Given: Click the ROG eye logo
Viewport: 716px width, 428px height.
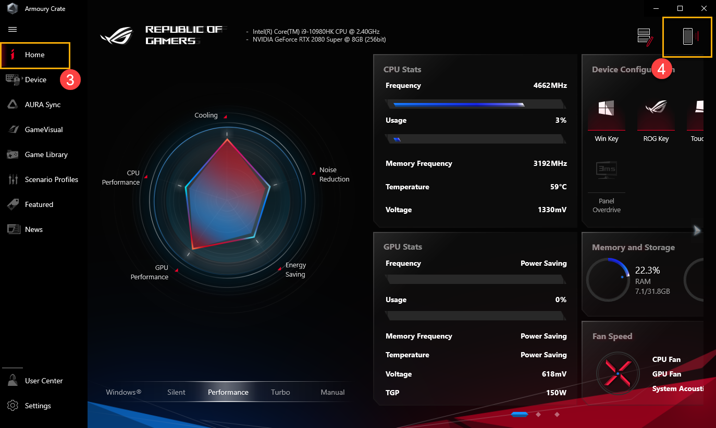Looking at the screenshot, I should click(117, 35).
